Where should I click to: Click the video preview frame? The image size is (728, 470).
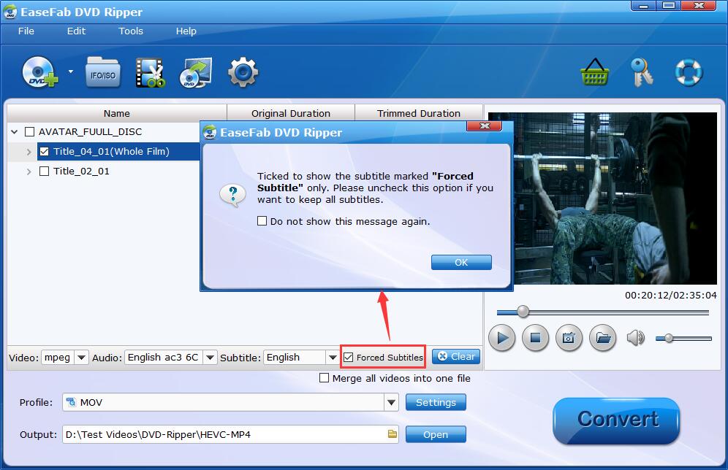click(x=602, y=198)
